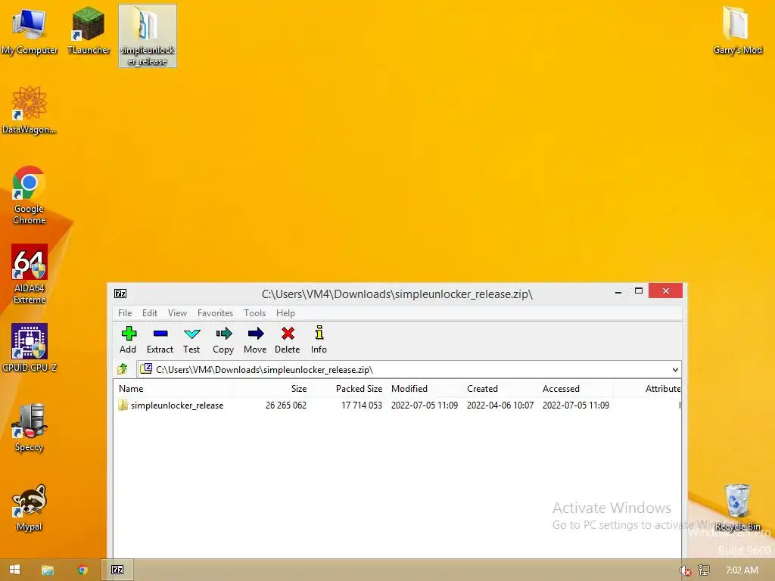Viewport: 775px width, 581px height.
Task: Click the Test archive toolbar icon
Action: [x=191, y=334]
